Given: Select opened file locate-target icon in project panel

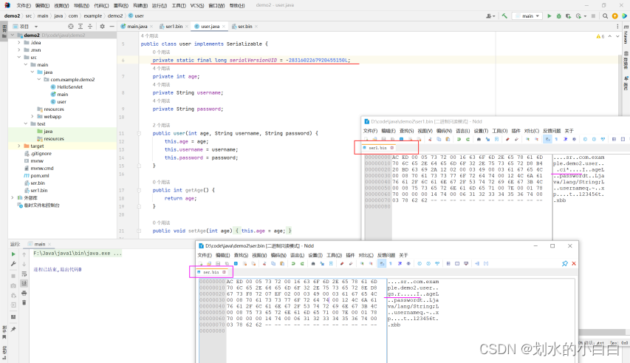Looking at the screenshot, I should [71, 26].
